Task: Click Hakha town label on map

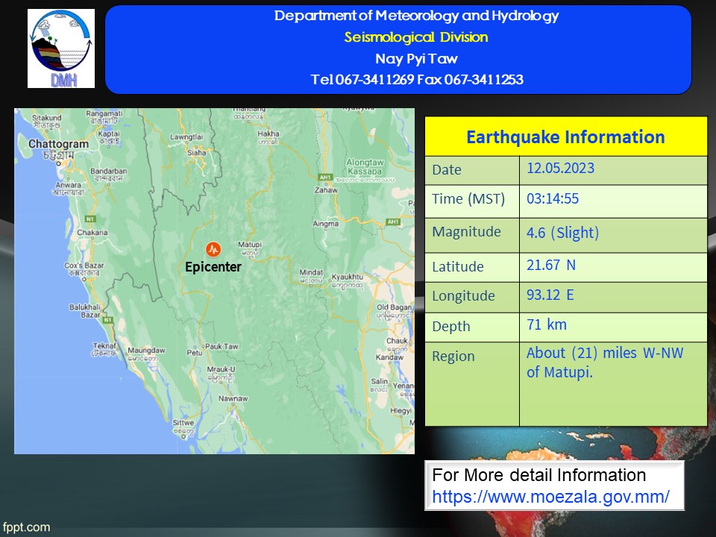Action: point(268,134)
